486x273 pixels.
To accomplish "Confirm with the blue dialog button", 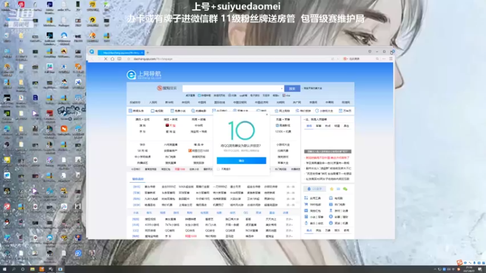I will click(x=241, y=160).
